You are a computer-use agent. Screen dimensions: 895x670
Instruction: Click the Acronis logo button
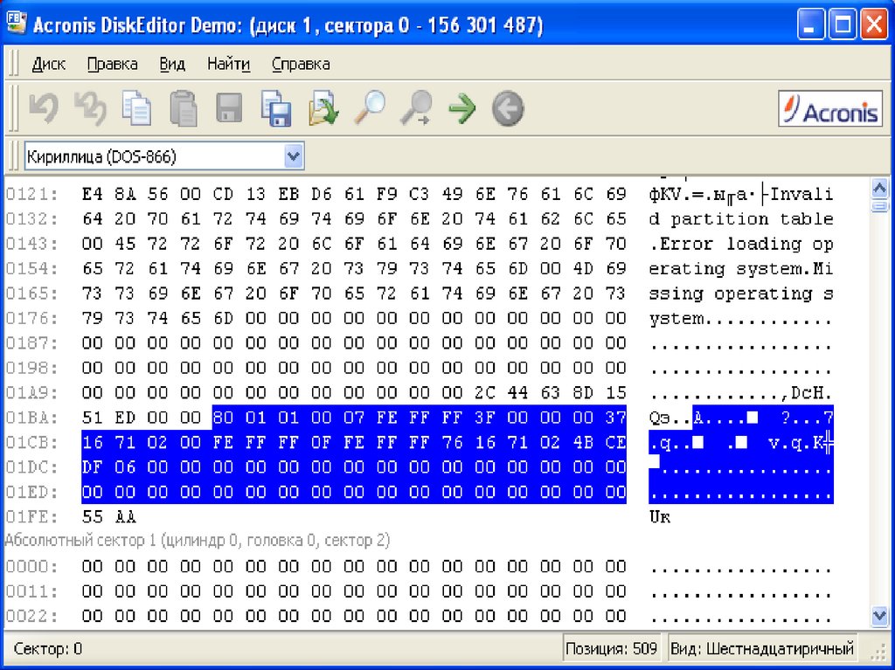[x=830, y=108]
